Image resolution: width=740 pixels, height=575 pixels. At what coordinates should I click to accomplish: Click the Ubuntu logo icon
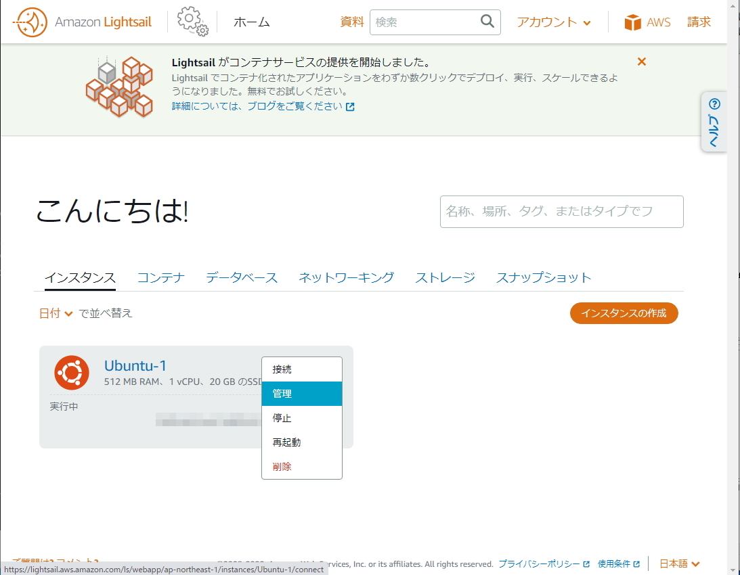(72, 373)
